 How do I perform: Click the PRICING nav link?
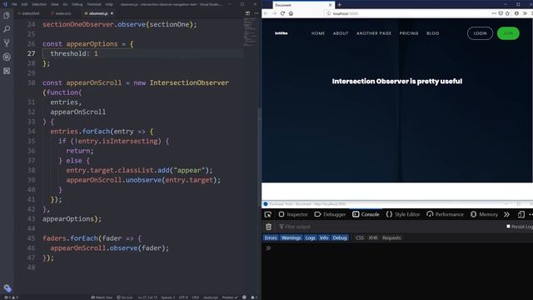click(x=409, y=33)
